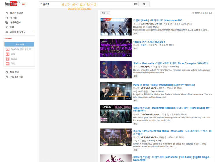Click the 음악 channel icon

(8, 54)
